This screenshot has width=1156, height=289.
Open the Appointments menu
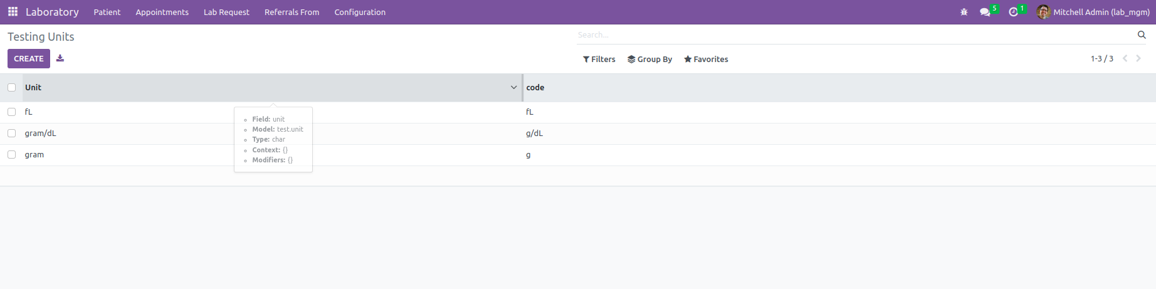click(x=162, y=12)
